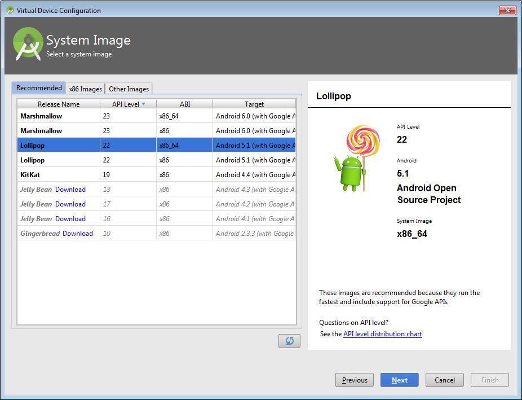Switch to the Recommended tab

[39, 88]
